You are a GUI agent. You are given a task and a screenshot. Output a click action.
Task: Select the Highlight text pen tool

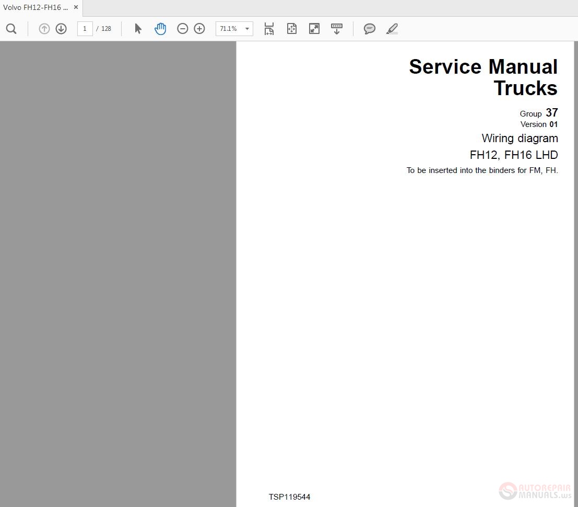click(392, 29)
